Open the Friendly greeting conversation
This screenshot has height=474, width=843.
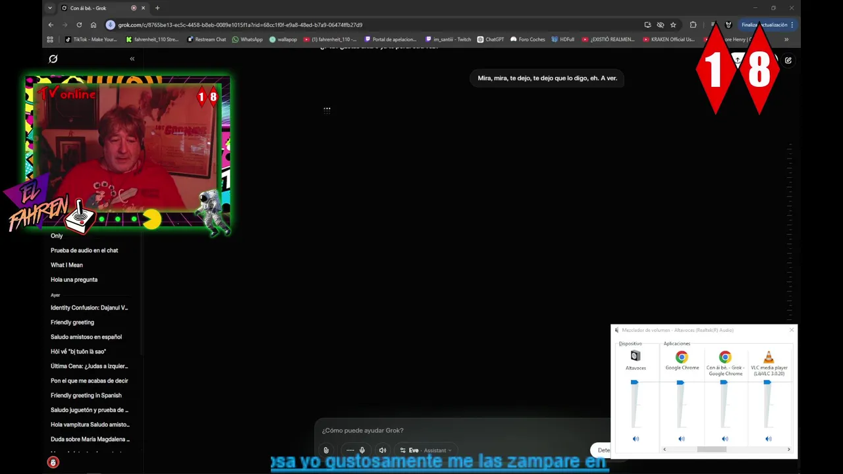click(72, 322)
